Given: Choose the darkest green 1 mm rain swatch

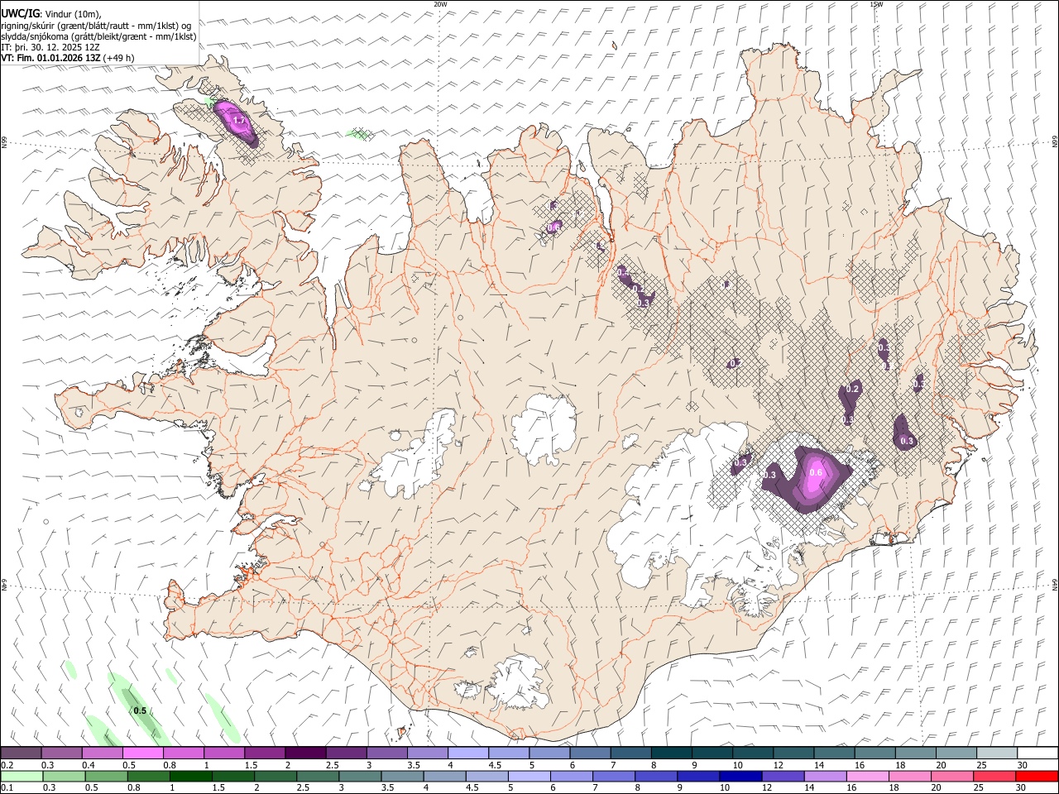Looking at the screenshot, I should click(x=191, y=776).
